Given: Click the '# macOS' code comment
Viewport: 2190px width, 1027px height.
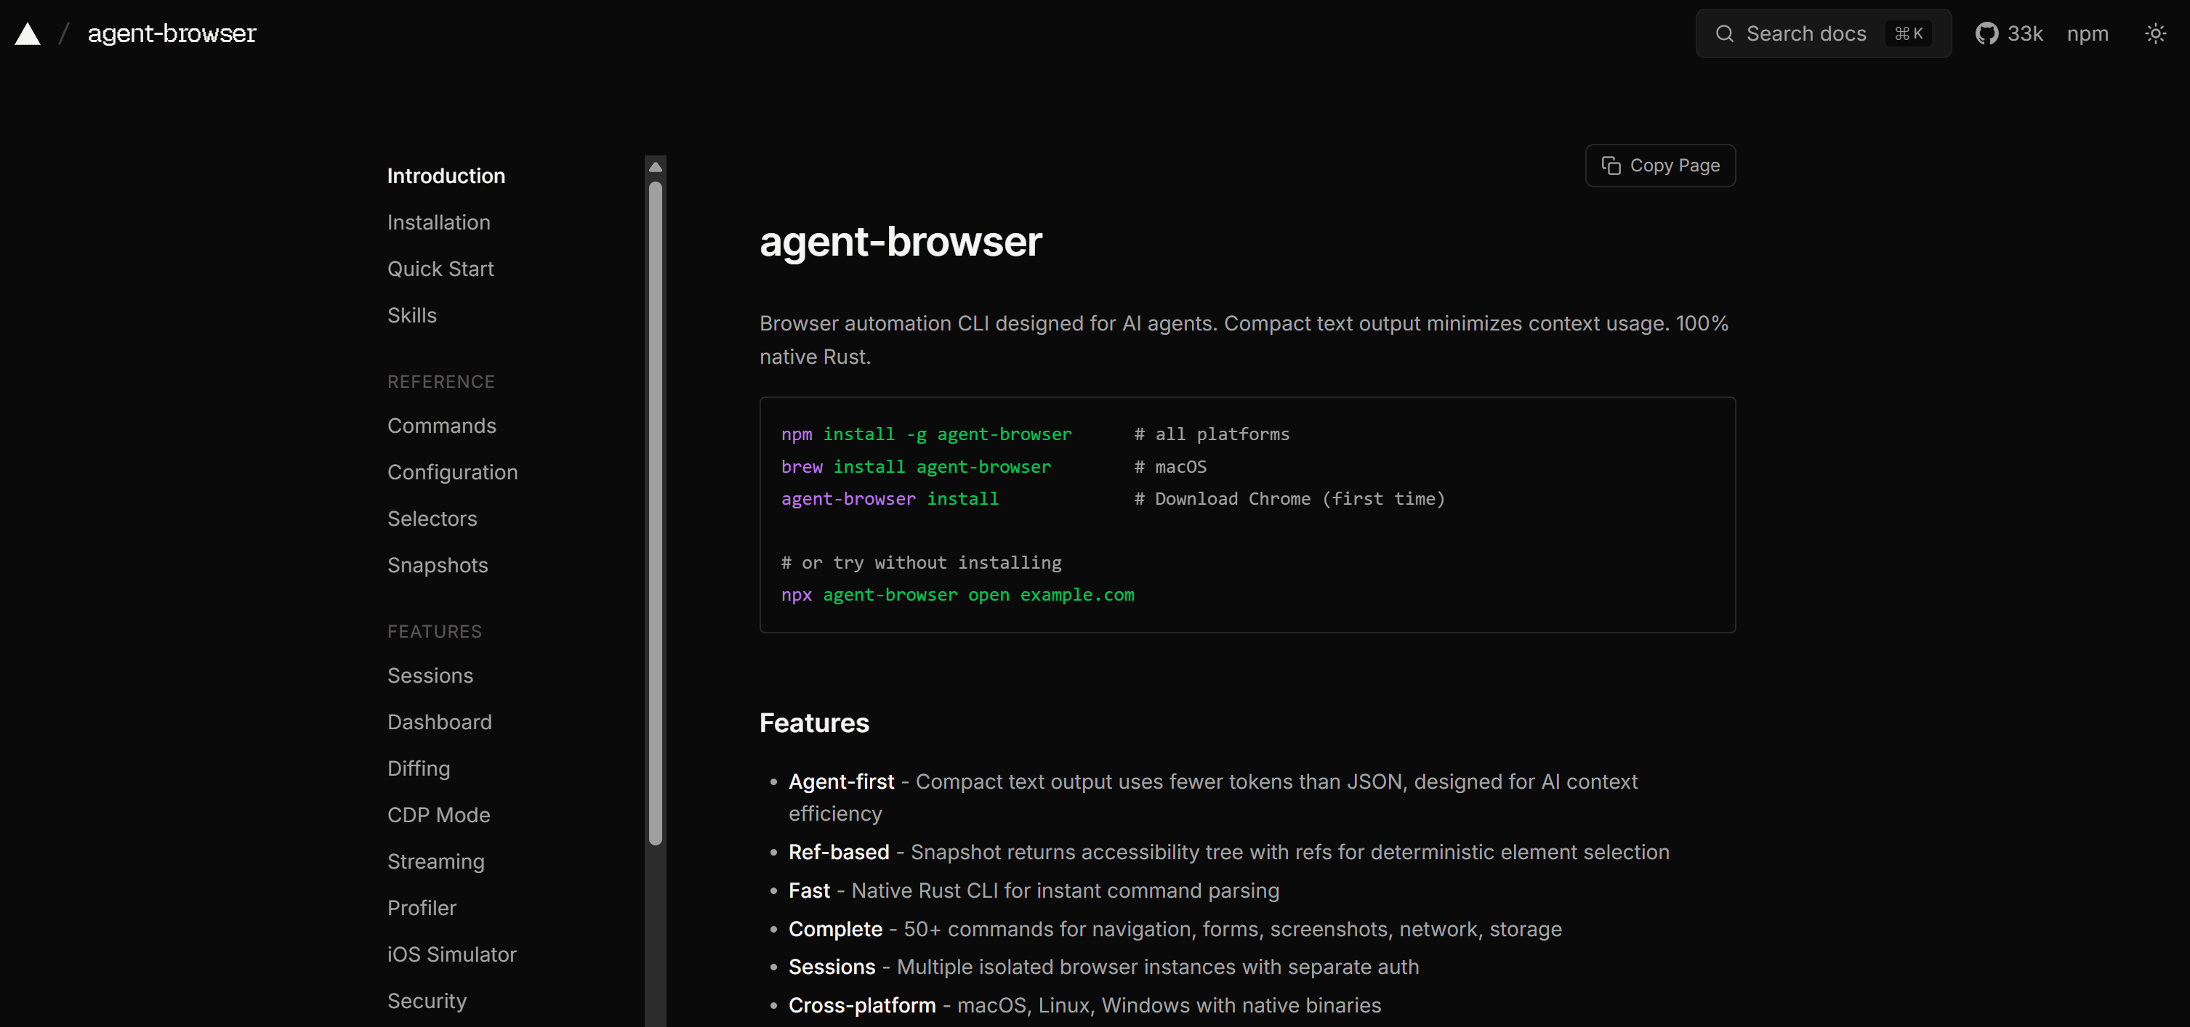Looking at the screenshot, I should 1170,466.
